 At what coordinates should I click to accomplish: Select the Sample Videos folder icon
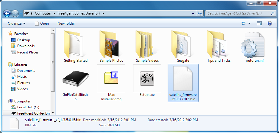pyautogui.click(x=145, y=44)
